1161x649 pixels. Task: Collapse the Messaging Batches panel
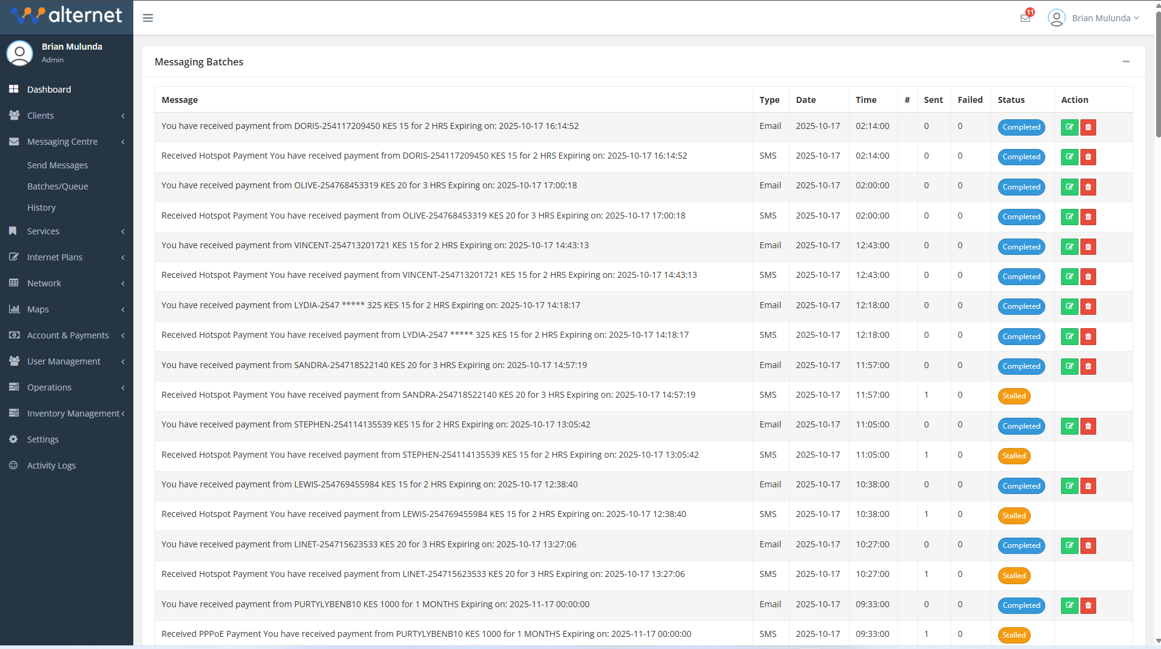(1126, 62)
